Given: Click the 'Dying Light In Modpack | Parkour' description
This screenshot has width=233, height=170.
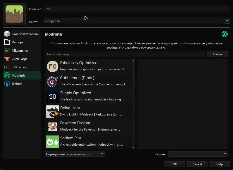Looking at the screenshot, I should point(91,114).
